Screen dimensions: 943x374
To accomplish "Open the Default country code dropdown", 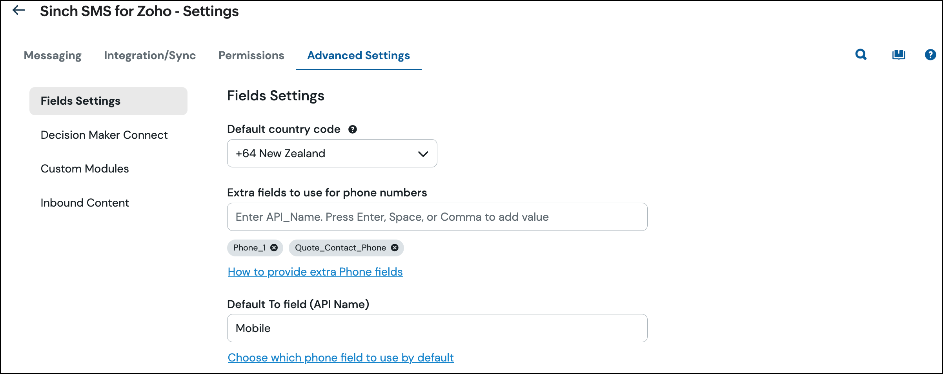I will click(x=331, y=153).
